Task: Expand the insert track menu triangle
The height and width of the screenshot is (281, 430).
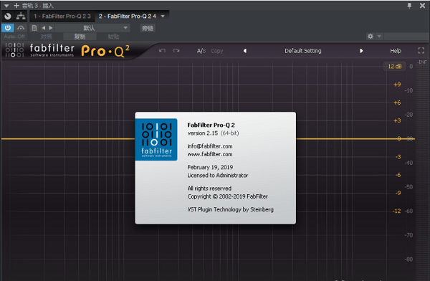Action: tap(6, 6)
